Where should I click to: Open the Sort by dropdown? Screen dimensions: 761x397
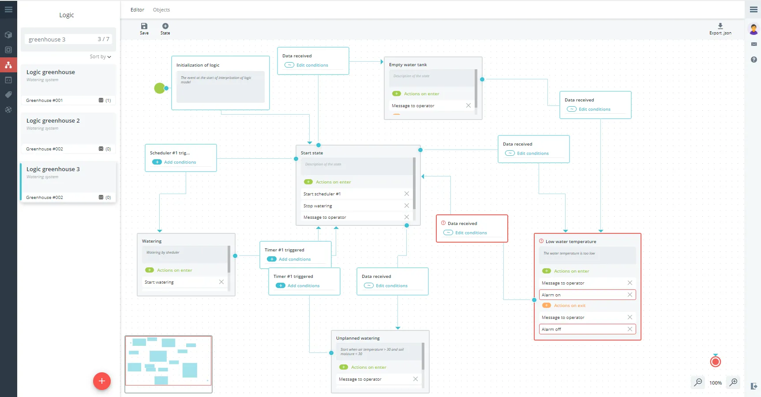(x=101, y=56)
